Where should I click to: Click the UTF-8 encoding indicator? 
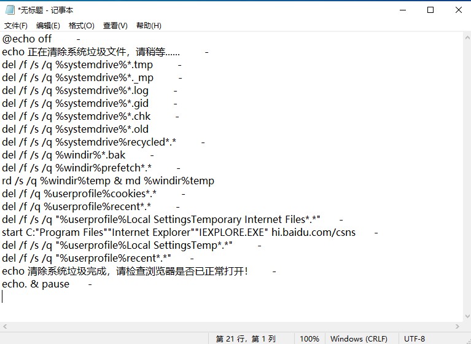pyautogui.click(x=414, y=338)
